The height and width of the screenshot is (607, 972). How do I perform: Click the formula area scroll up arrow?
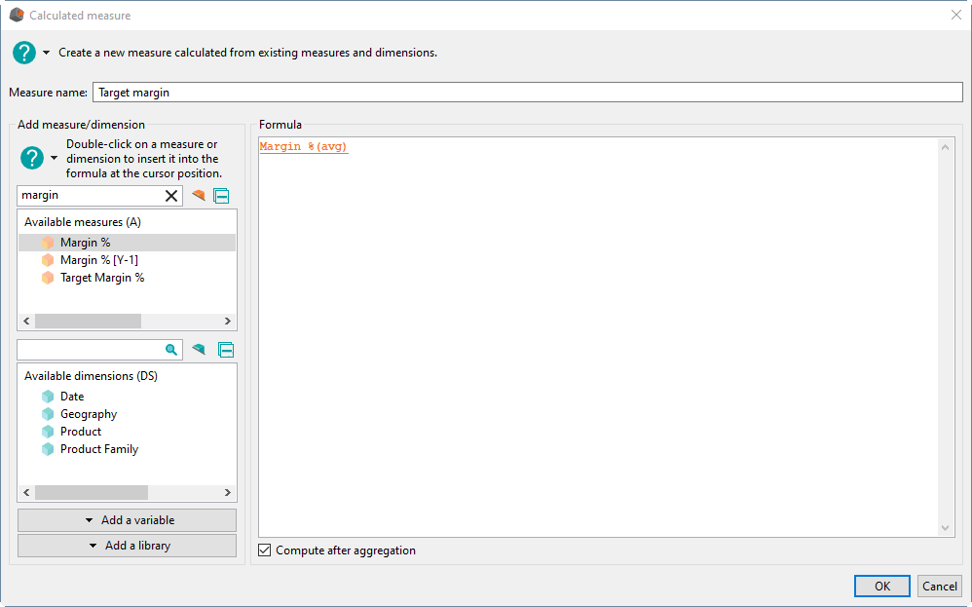(x=945, y=147)
